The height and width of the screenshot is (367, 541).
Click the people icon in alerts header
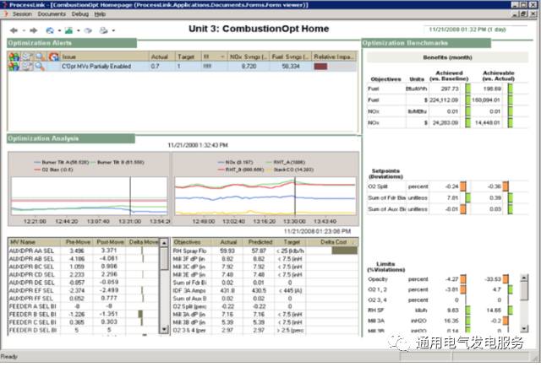(14, 57)
